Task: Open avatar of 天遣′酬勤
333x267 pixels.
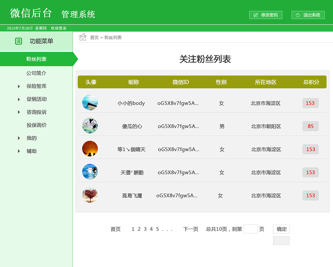Action: pyautogui.click(x=90, y=172)
